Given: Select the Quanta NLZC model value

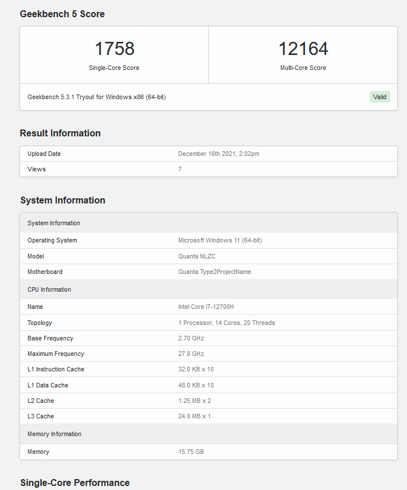Looking at the screenshot, I should point(197,256).
